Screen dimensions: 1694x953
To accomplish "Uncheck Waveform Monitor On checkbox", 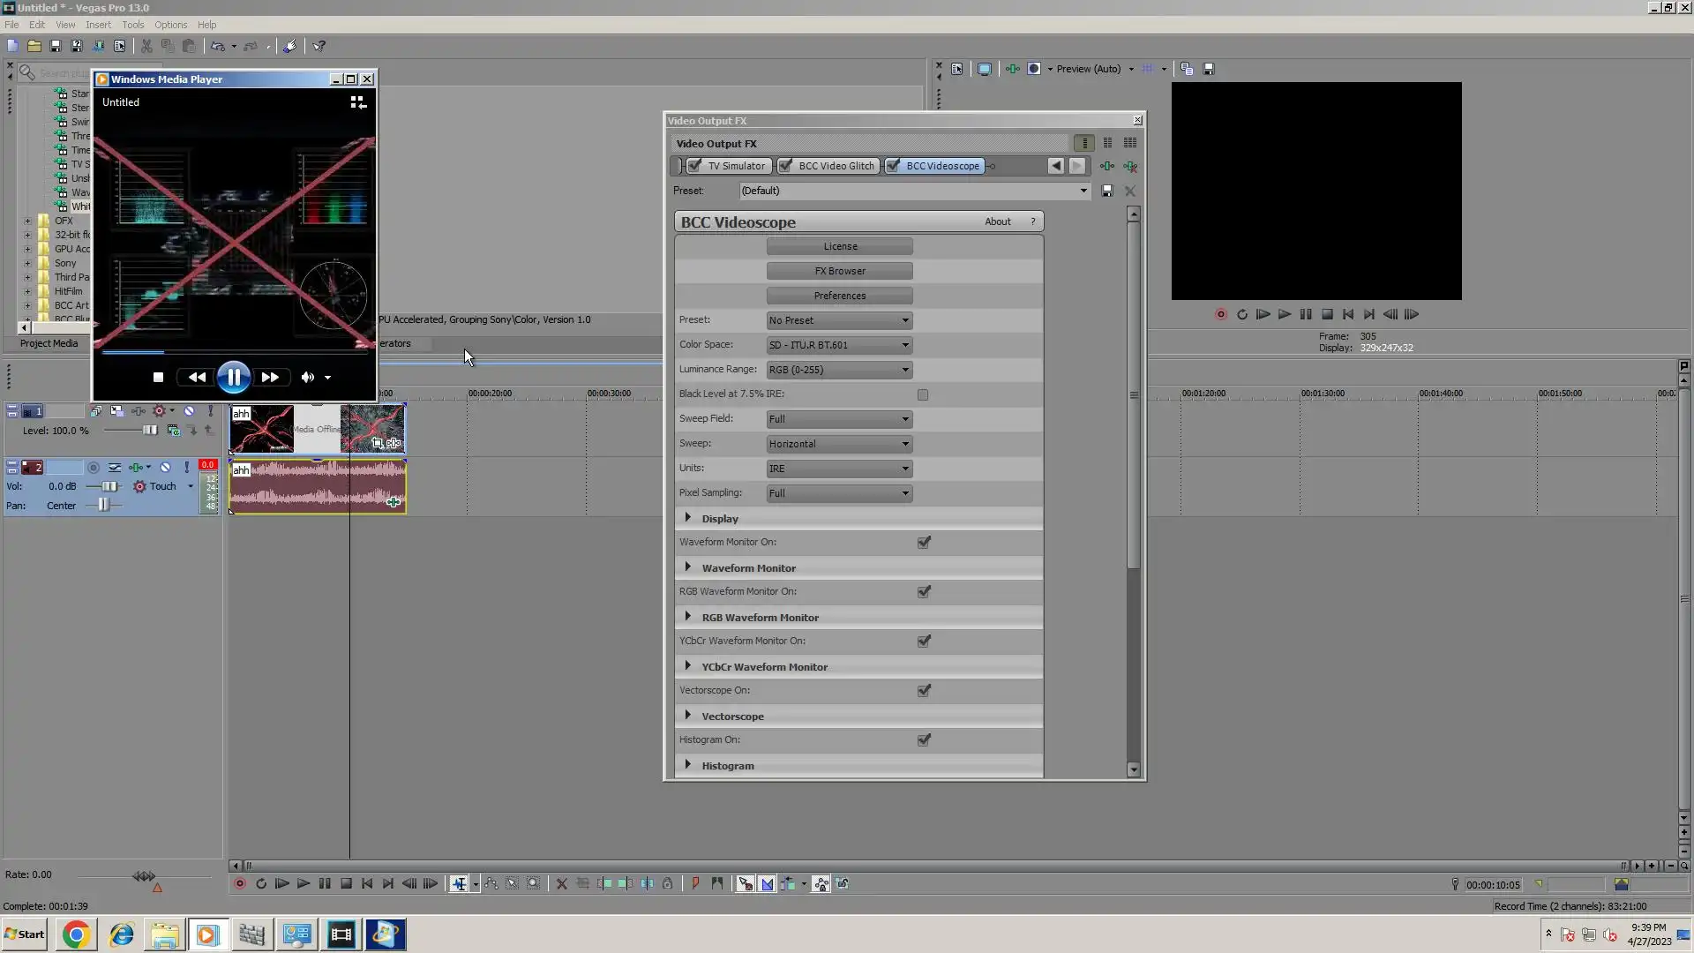I will pyautogui.click(x=924, y=542).
